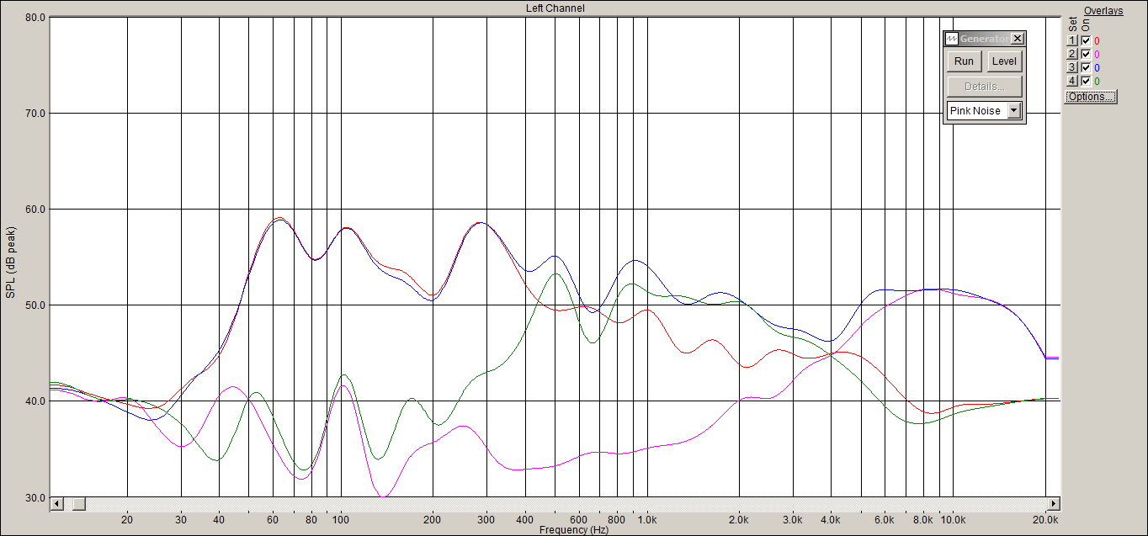Click the horizontal scrollbar right arrow
1148x536 pixels.
click(x=1053, y=503)
